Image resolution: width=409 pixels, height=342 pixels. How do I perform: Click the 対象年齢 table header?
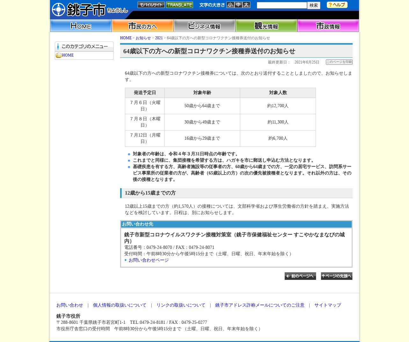click(x=202, y=93)
